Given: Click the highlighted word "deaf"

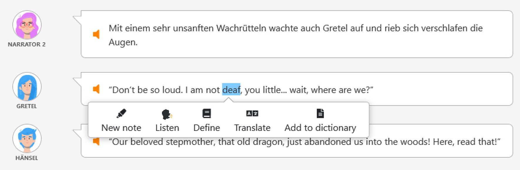Looking at the screenshot, I should pyautogui.click(x=231, y=90).
